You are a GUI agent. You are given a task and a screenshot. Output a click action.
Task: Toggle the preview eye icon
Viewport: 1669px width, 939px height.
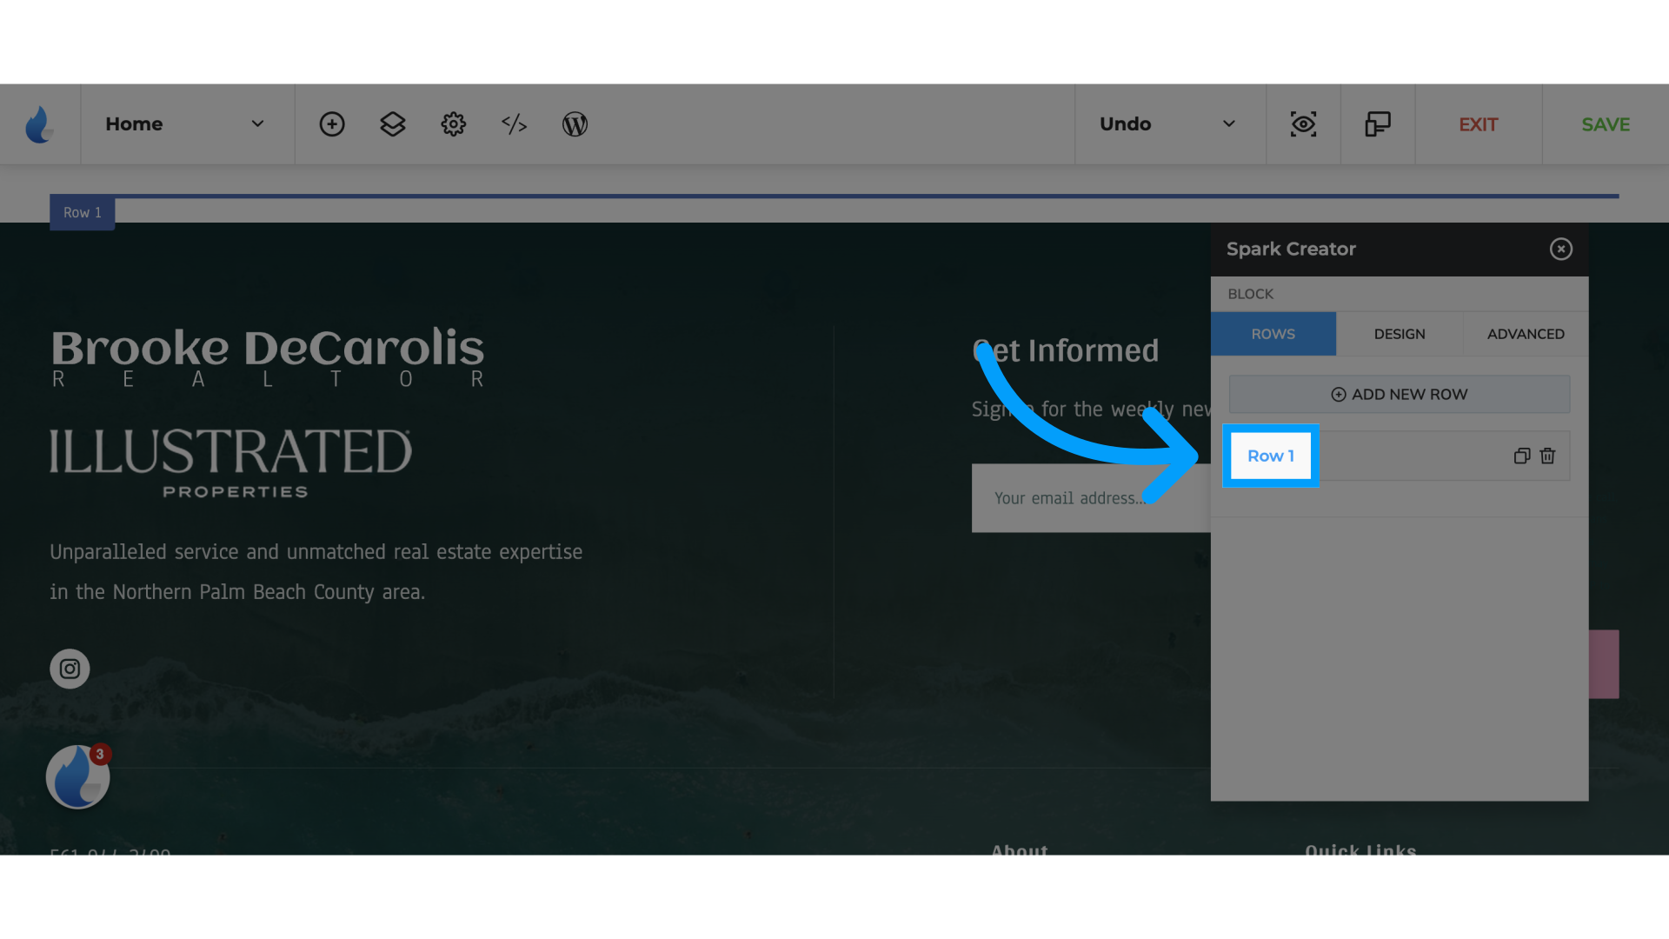1303,124
